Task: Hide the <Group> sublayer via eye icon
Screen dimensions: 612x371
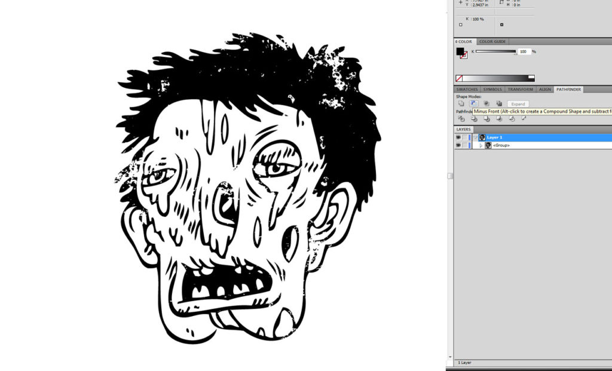Action: pos(458,145)
